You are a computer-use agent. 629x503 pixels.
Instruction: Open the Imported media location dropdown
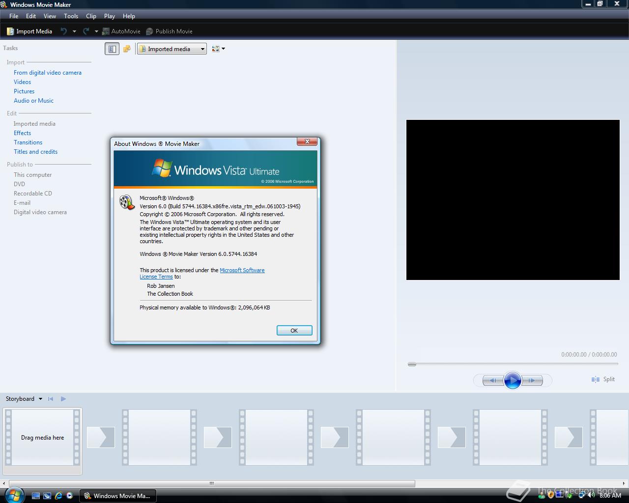[x=172, y=49]
